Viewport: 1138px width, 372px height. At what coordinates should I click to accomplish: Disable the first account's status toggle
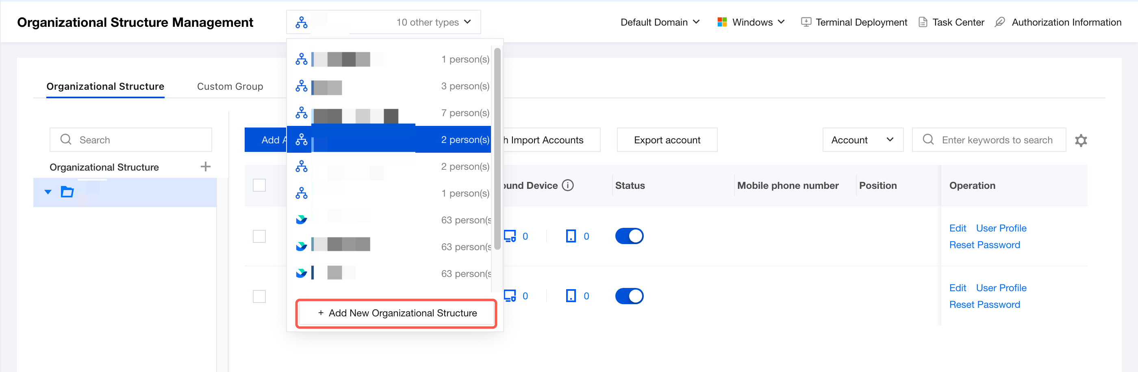629,236
